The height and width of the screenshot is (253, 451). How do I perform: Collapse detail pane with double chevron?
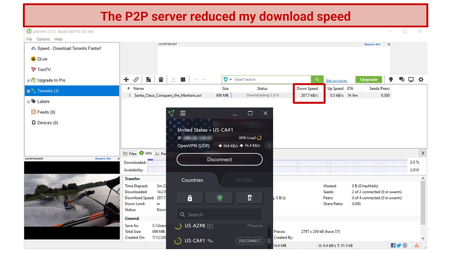point(423,153)
